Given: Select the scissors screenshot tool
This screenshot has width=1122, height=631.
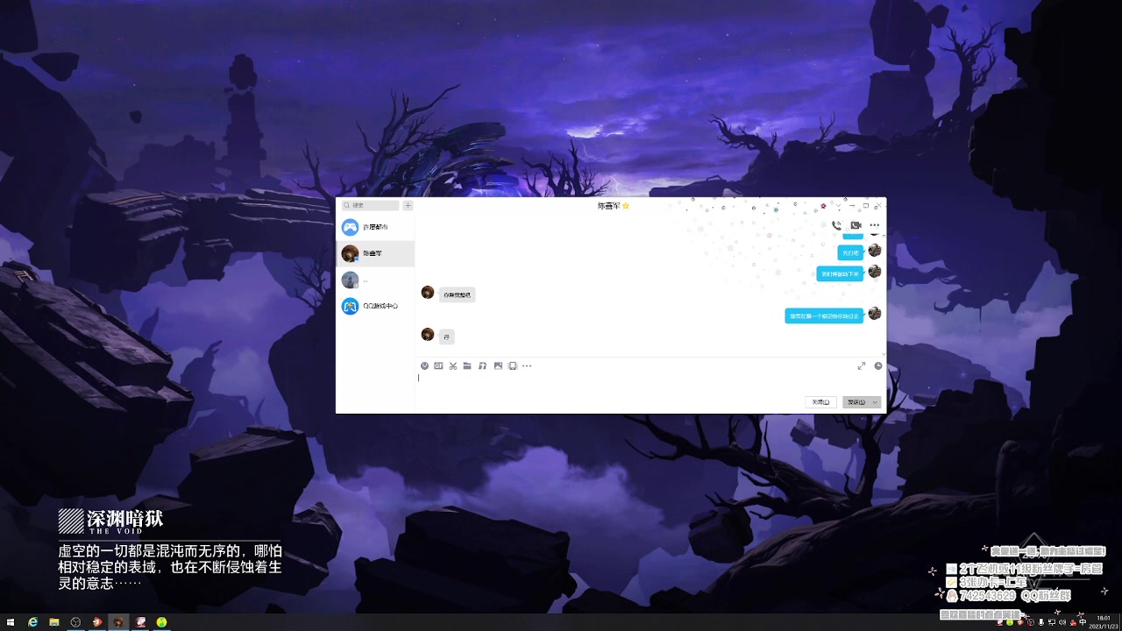Looking at the screenshot, I should pos(453,365).
